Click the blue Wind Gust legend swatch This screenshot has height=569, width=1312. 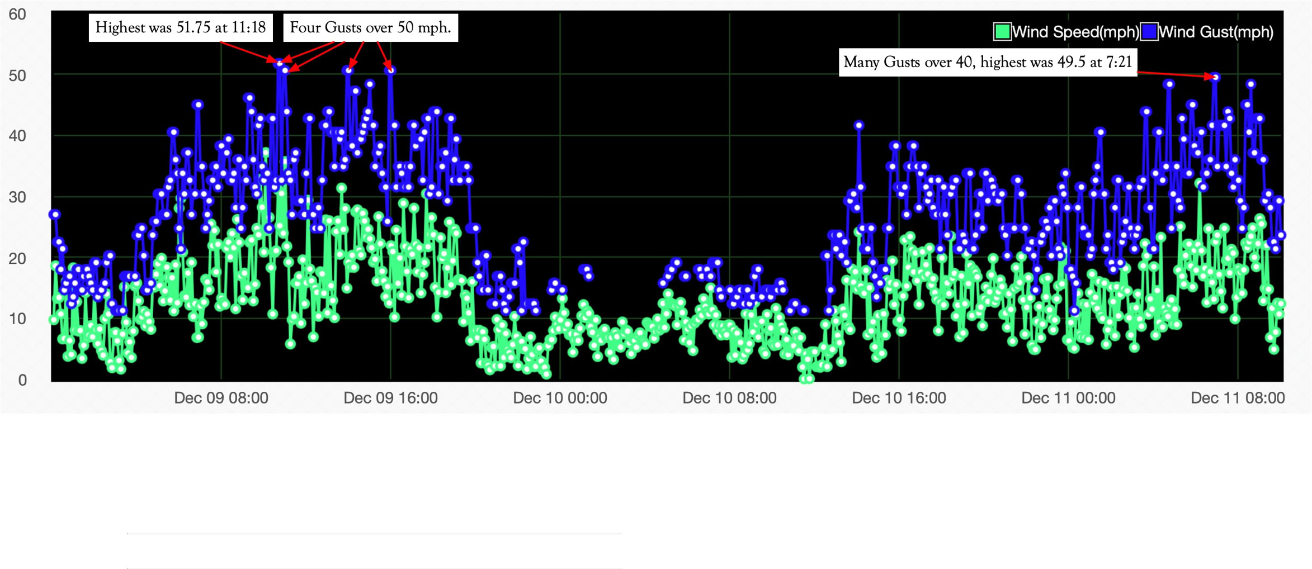click(x=1149, y=32)
